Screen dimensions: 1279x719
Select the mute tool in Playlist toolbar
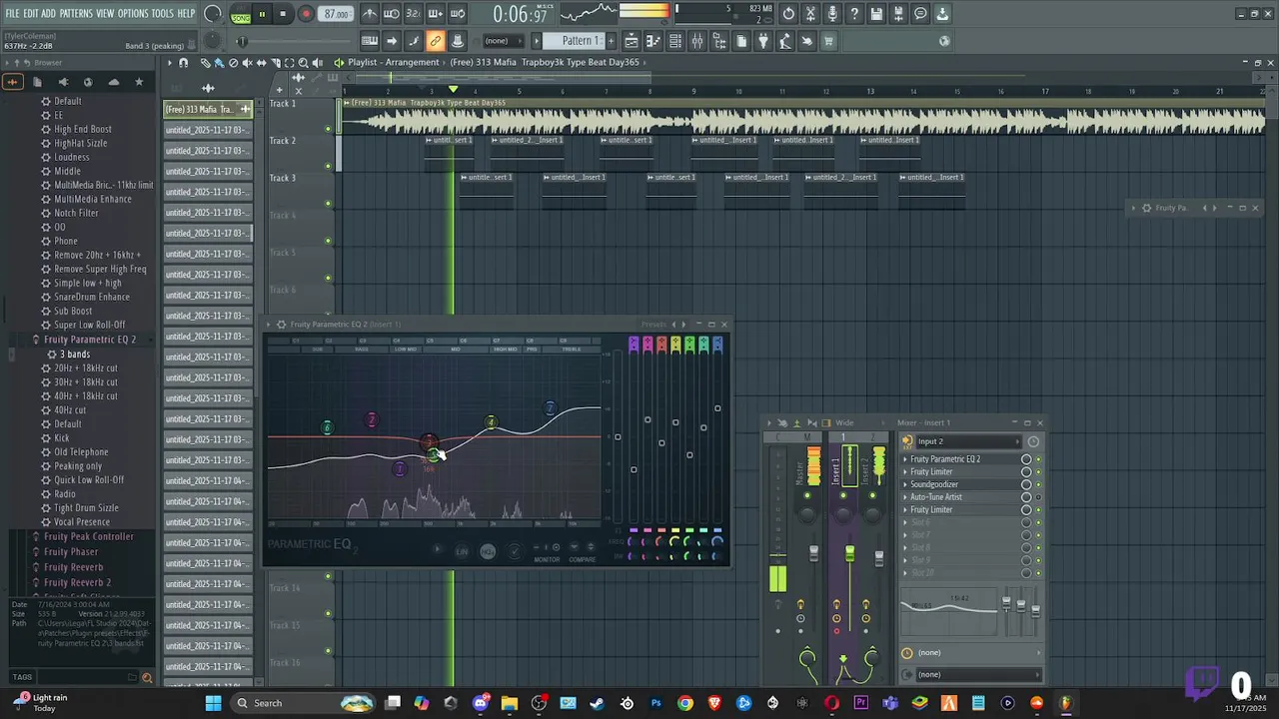tap(247, 62)
